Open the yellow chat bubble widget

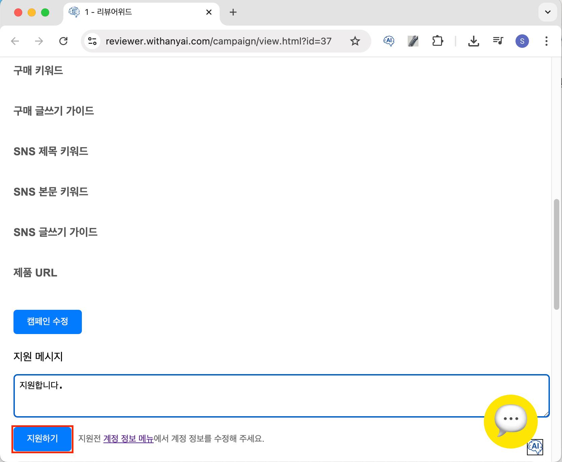(510, 421)
